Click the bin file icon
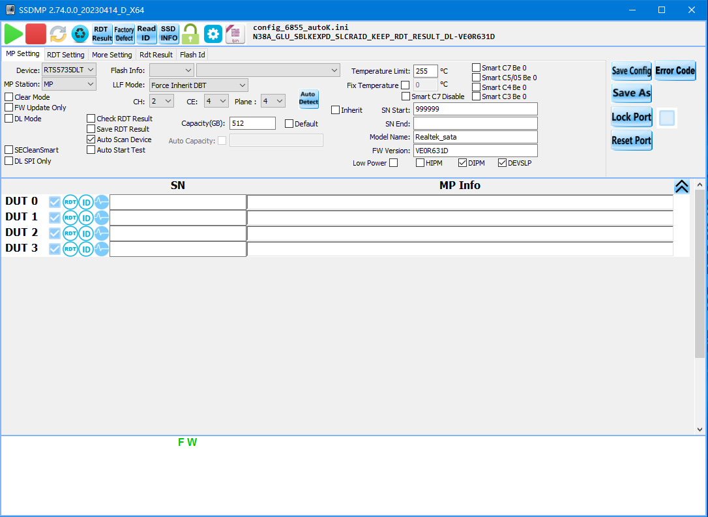 pyautogui.click(x=235, y=34)
